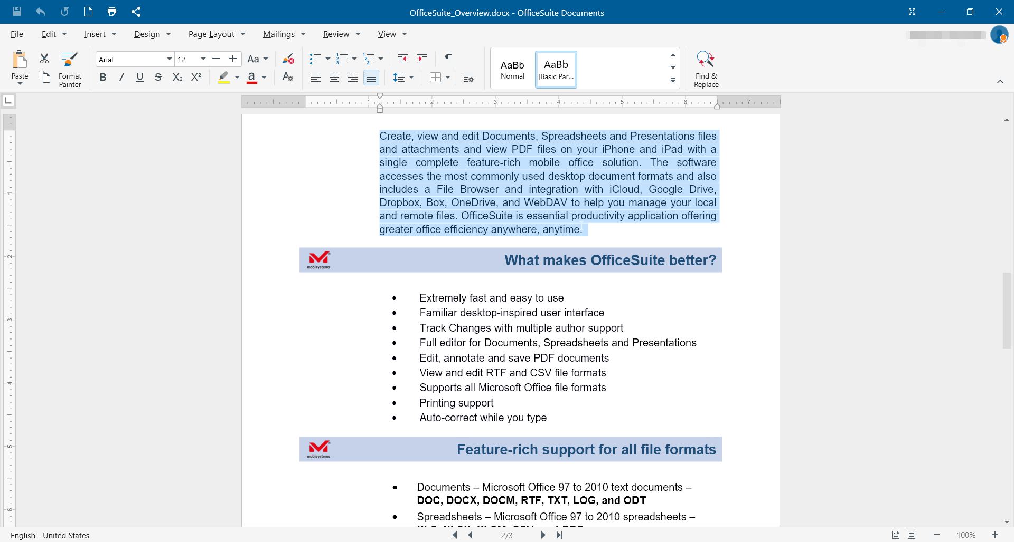This screenshot has width=1014, height=542.
Task: Open the font size 12 dropdown
Action: click(x=203, y=59)
